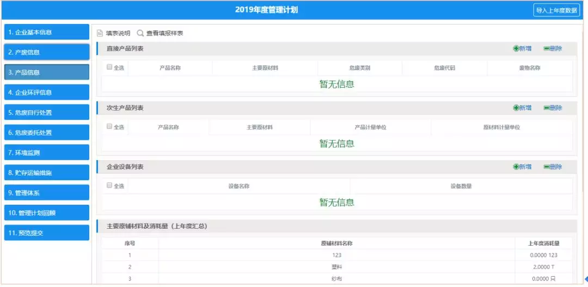Toggle 全选 checkbox in 企业设备列表
This screenshot has width=588, height=287.
pos(109,185)
